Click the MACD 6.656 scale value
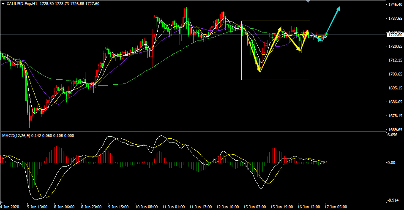 pyautogui.click(x=393, y=135)
